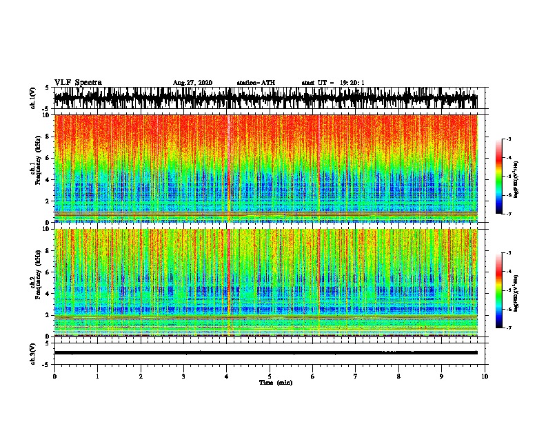Select the ch.2 colorbar log(PSD) label
This screenshot has height=422, width=546.
pos(516,294)
